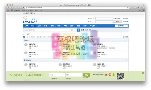Click the hot search term discuz
The width and height of the screenshot is (151, 90).
click(94, 30)
